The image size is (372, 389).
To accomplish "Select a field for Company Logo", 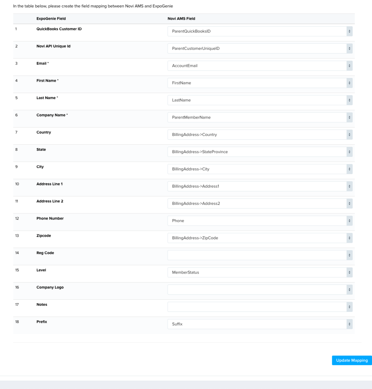I will click(260, 289).
